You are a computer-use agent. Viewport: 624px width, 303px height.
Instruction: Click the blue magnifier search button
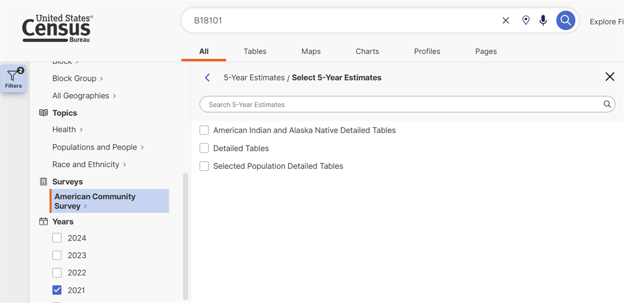coord(566,21)
